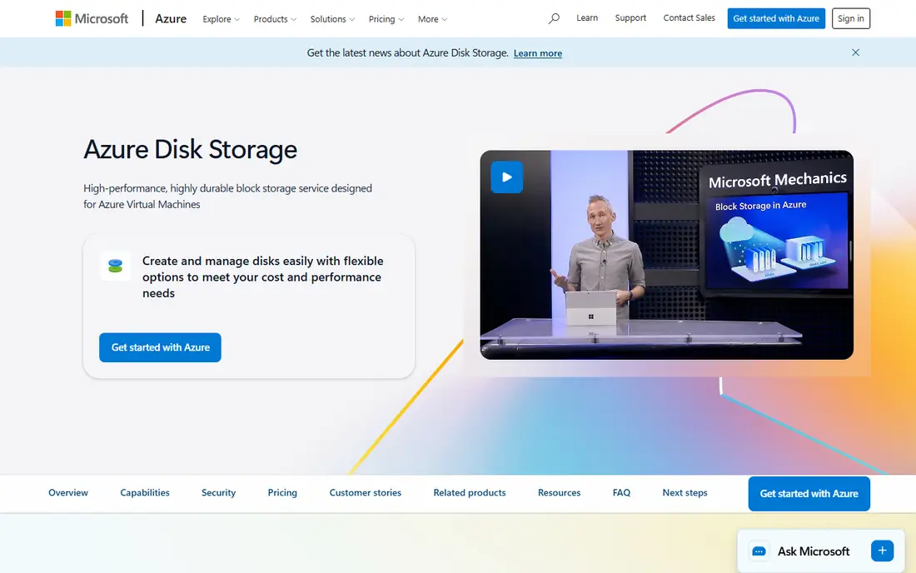The height and width of the screenshot is (573, 916).
Task: Open the Explore dropdown menu
Action: 221,19
